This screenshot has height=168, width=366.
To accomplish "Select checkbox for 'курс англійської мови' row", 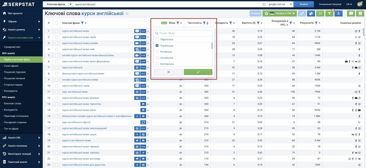I will [56, 92].
